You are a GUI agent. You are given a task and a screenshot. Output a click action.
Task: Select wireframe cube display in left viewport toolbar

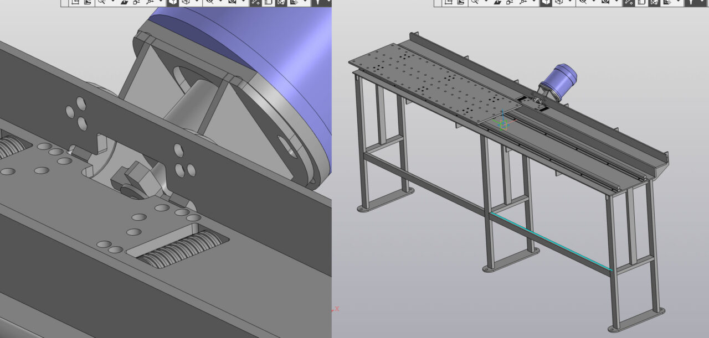[x=187, y=2]
